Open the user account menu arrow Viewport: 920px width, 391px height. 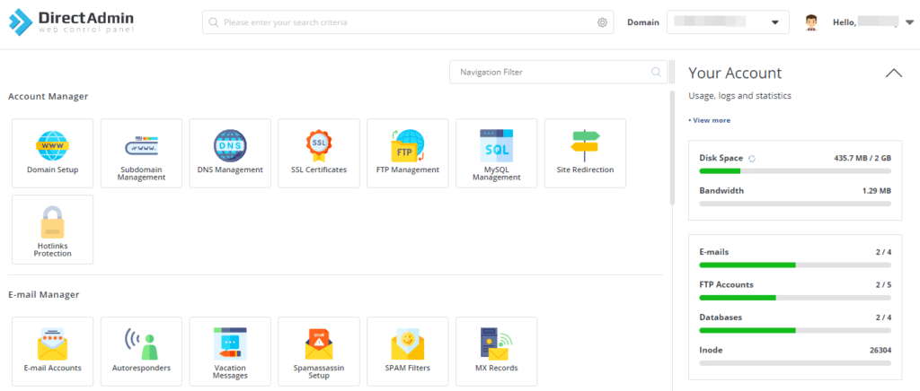[x=908, y=22]
